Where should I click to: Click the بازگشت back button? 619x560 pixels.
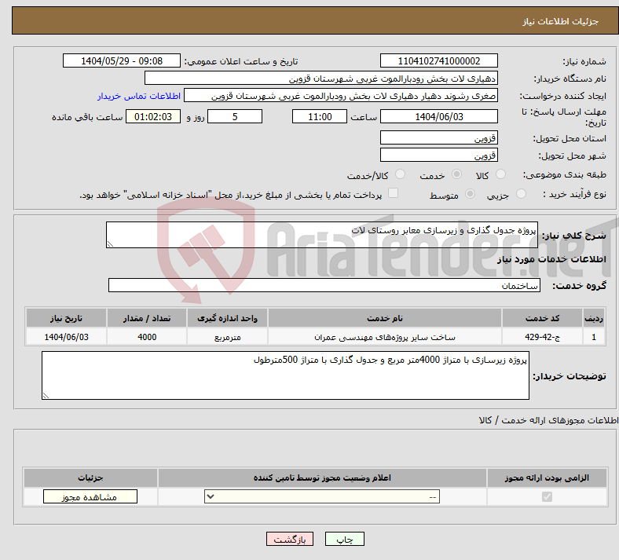tap(290, 539)
